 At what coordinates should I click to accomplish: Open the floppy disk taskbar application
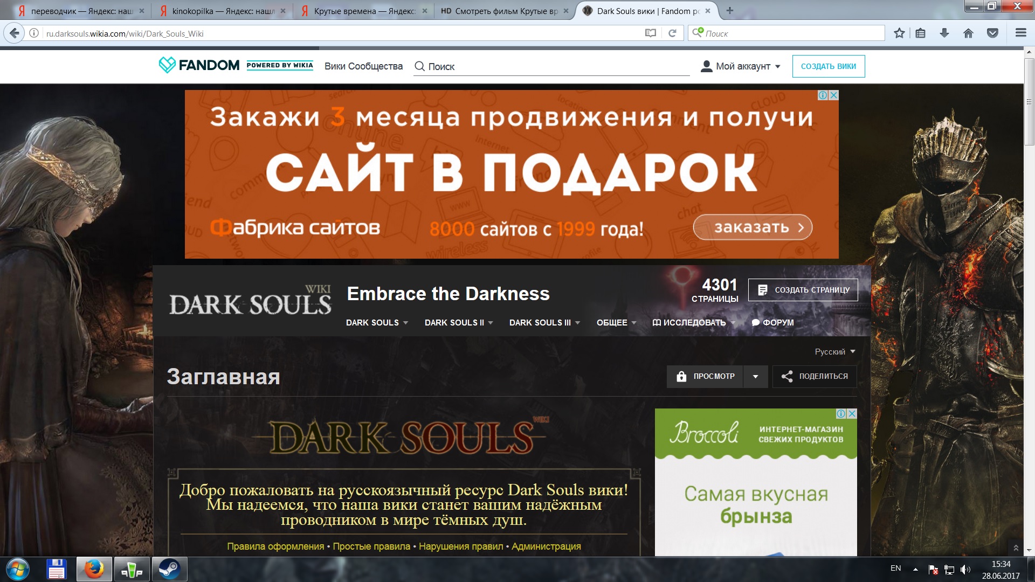[56, 569]
